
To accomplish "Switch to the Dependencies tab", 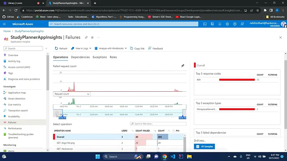I will pyautogui.click(x=81, y=57).
